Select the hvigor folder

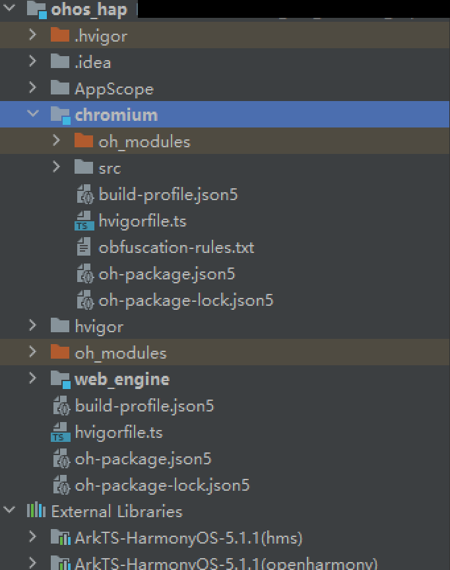point(99,326)
